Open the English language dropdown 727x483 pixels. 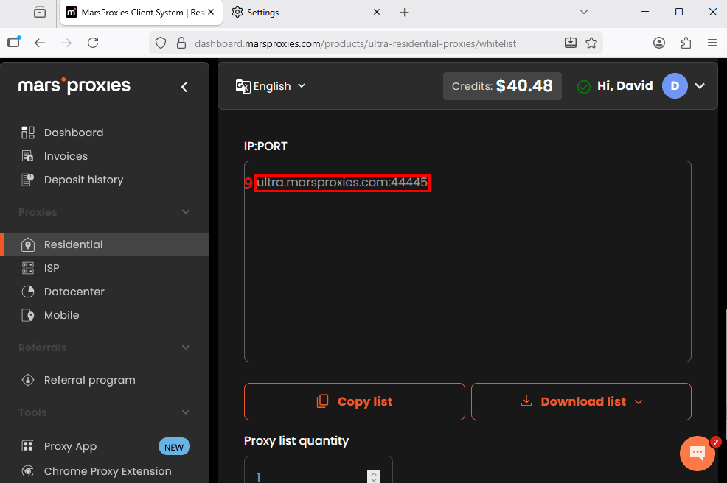(x=271, y=86)
